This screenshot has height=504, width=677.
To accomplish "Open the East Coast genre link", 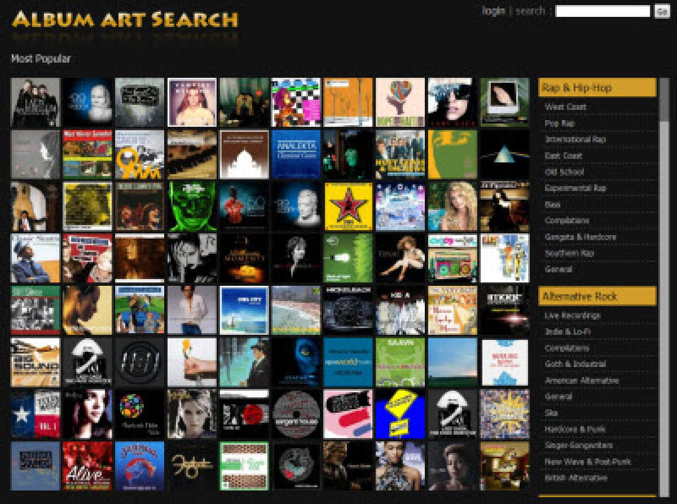I will [563, 156].
